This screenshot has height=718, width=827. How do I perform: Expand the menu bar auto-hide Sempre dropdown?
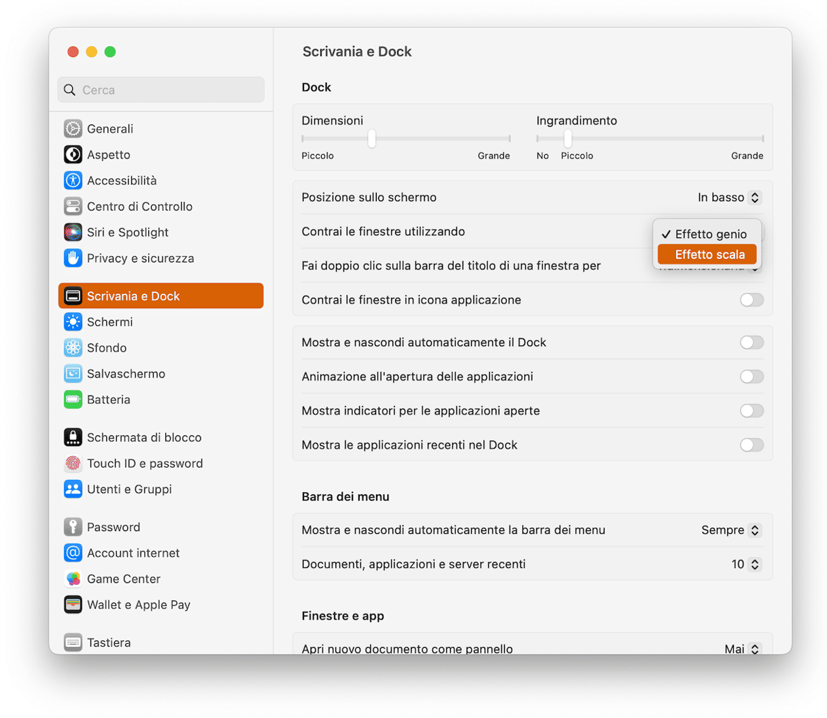730,530
